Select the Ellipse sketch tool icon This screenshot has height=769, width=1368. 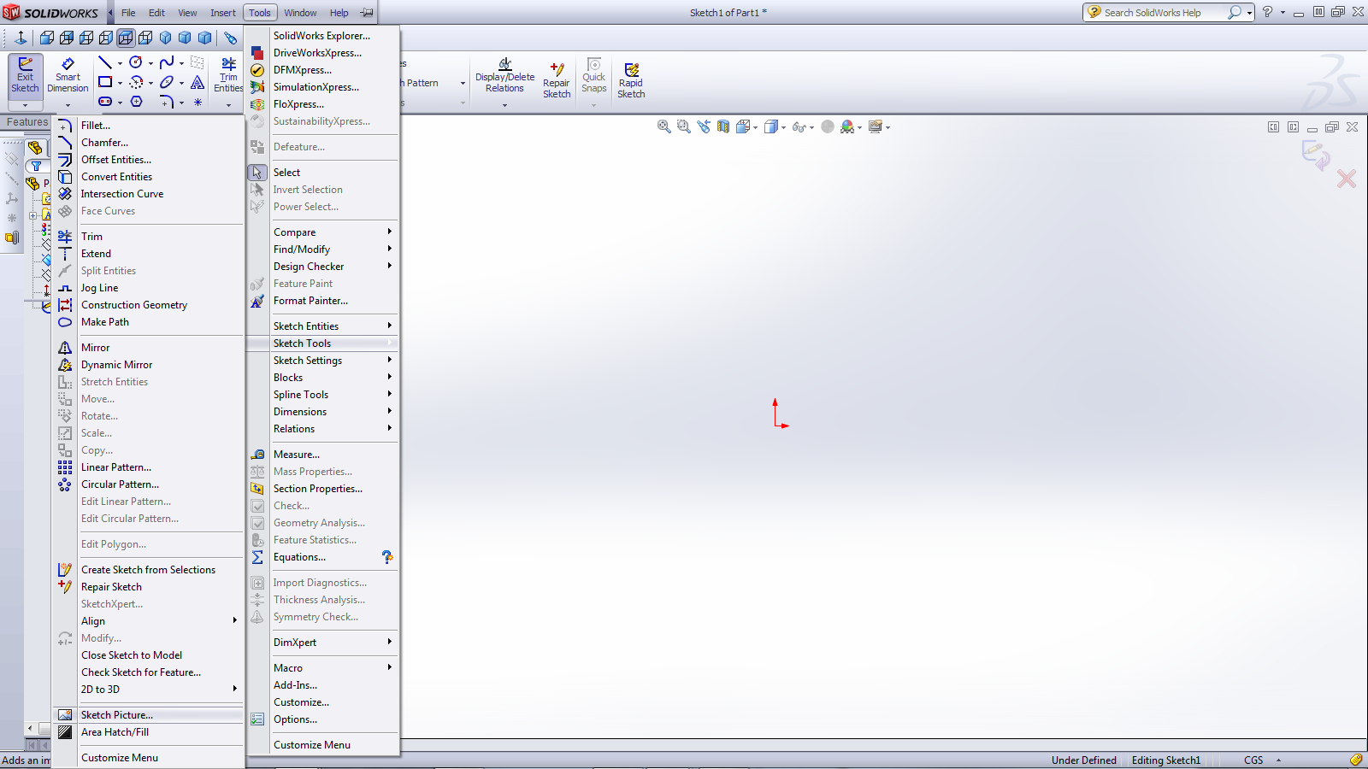(166, 82)
